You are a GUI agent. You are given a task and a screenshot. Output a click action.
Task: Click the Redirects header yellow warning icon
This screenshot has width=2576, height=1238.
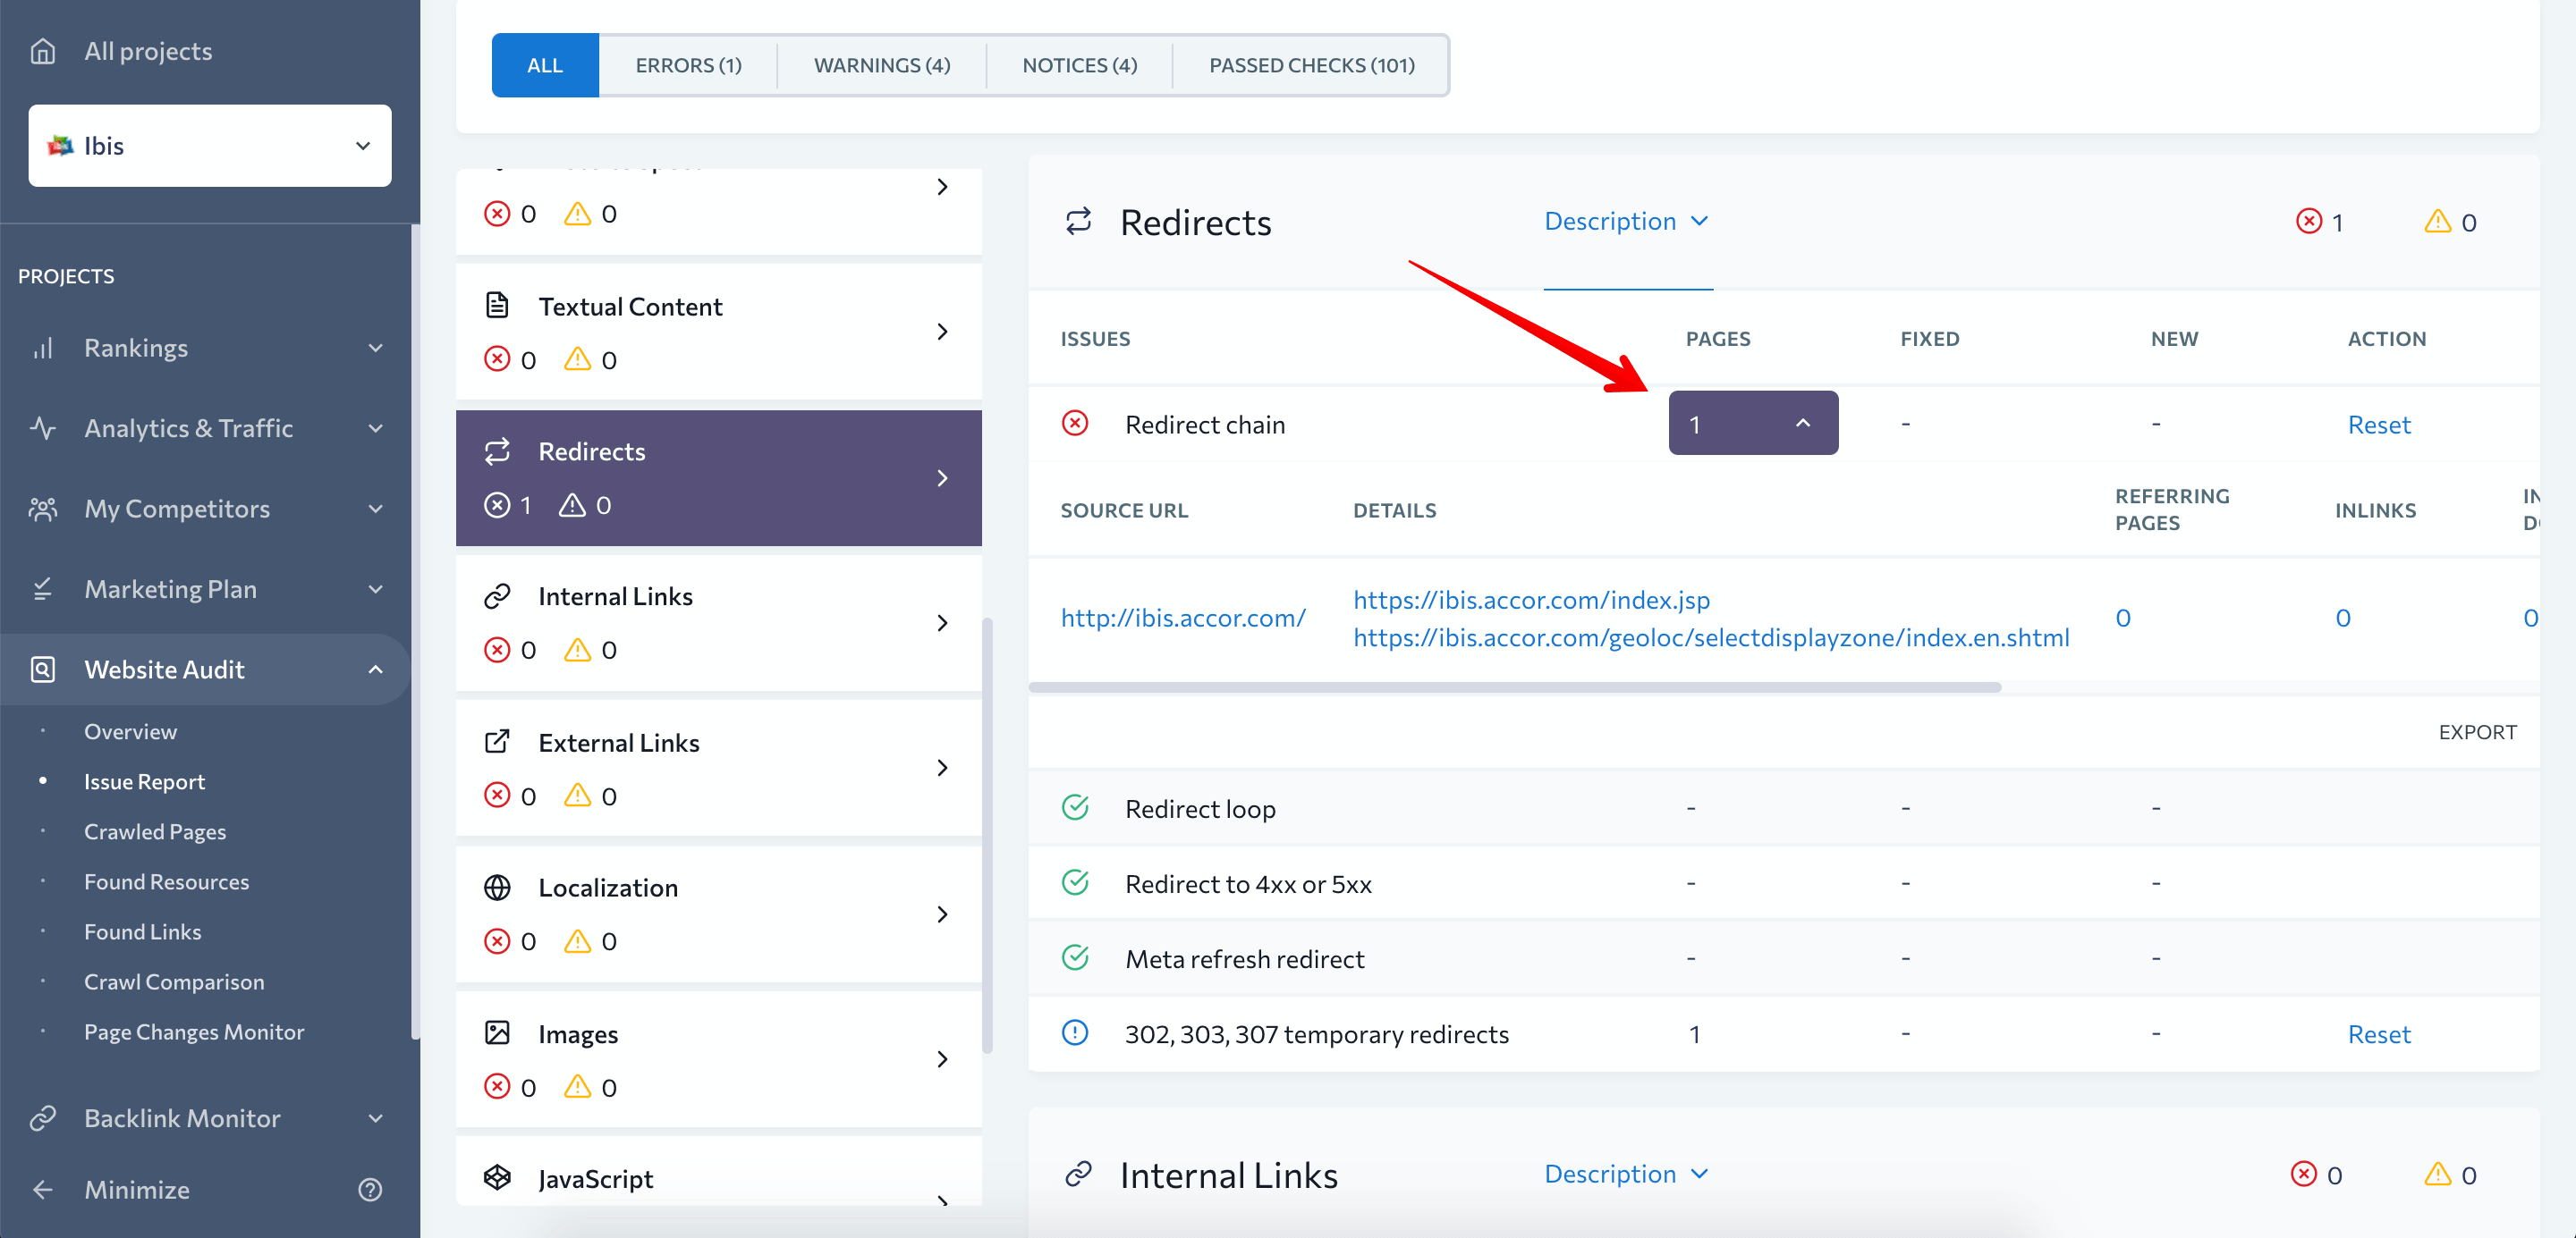point(2438,221)
